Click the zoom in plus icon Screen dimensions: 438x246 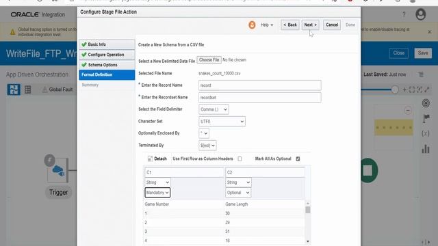pos(404,90)
